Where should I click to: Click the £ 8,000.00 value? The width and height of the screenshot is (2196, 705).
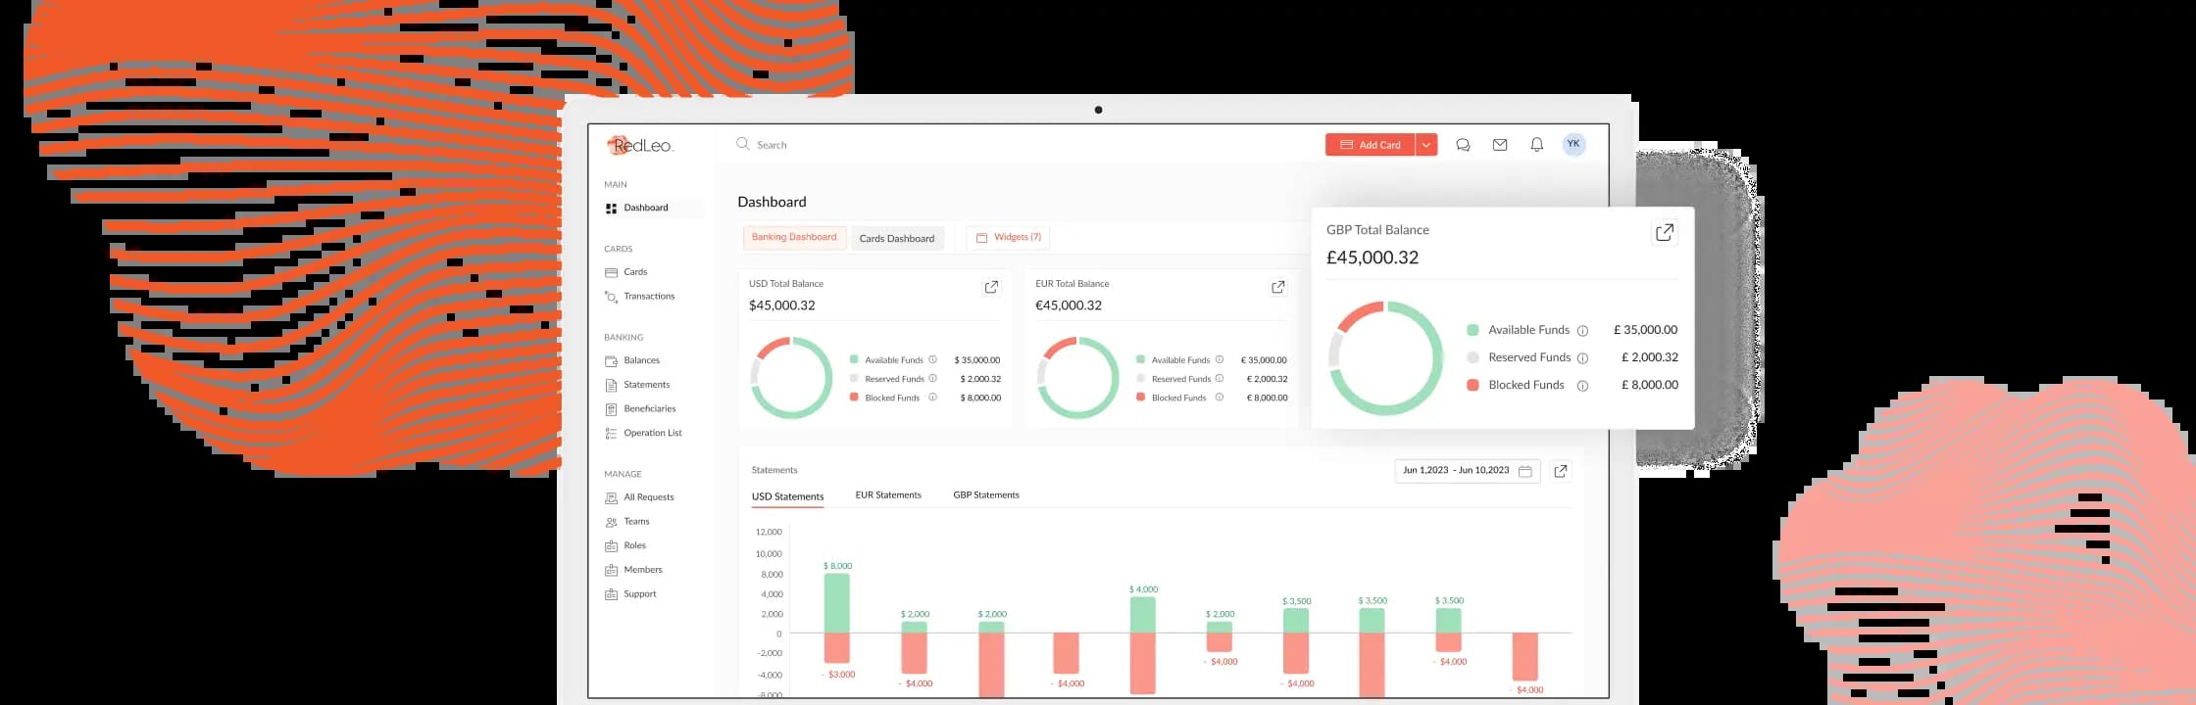pyautogui.click(x=1649, y=385)
